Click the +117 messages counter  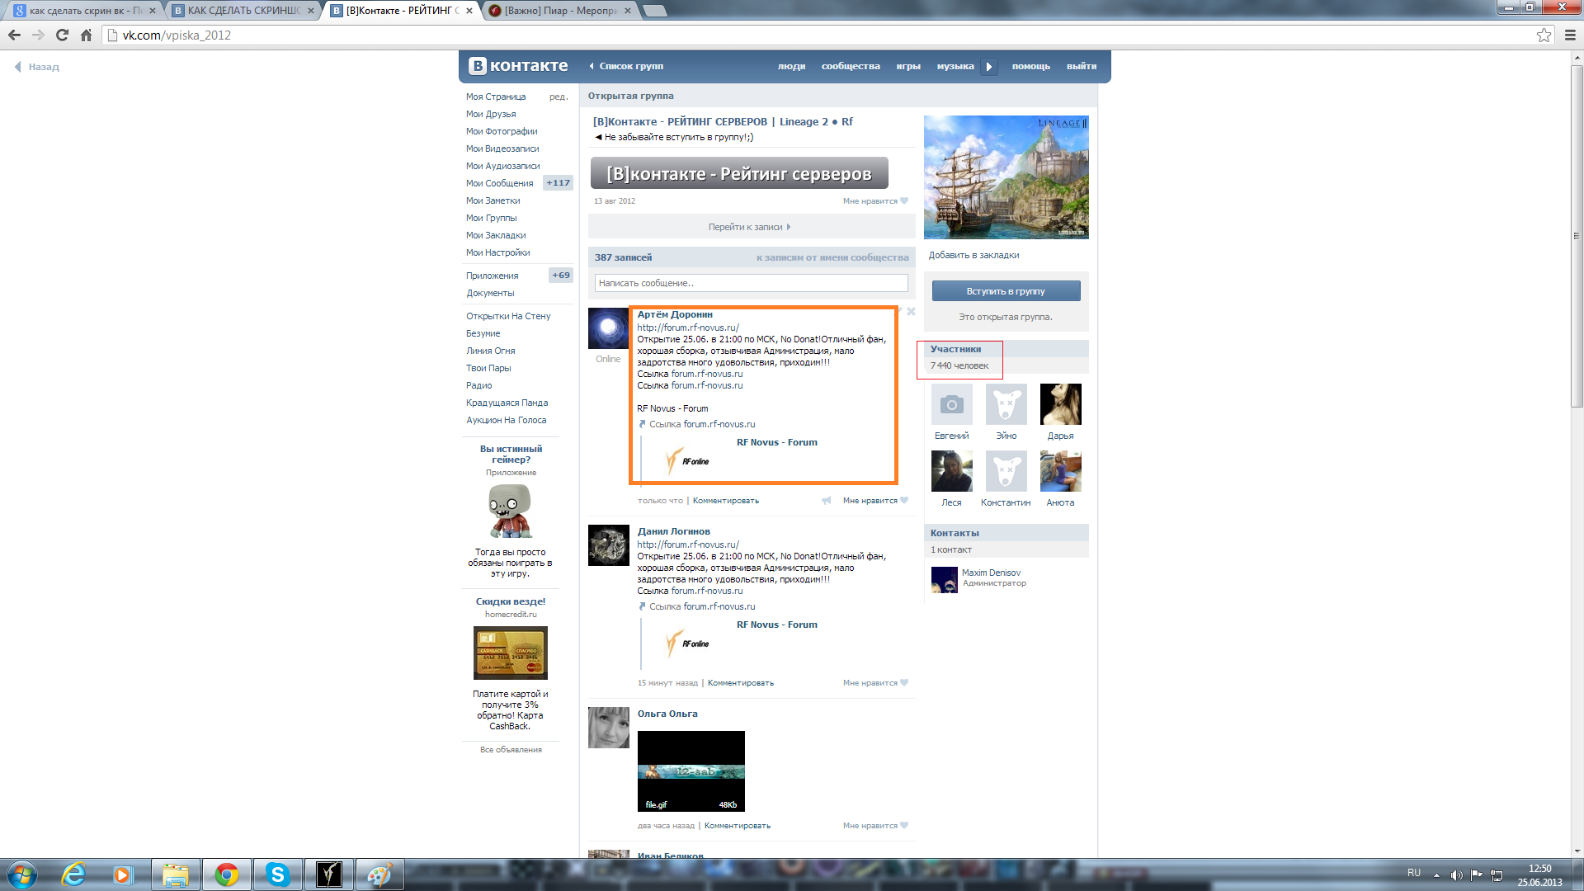(x=559, y=183)
